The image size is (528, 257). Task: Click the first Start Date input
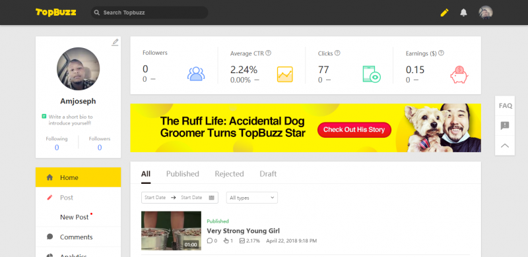155,198
